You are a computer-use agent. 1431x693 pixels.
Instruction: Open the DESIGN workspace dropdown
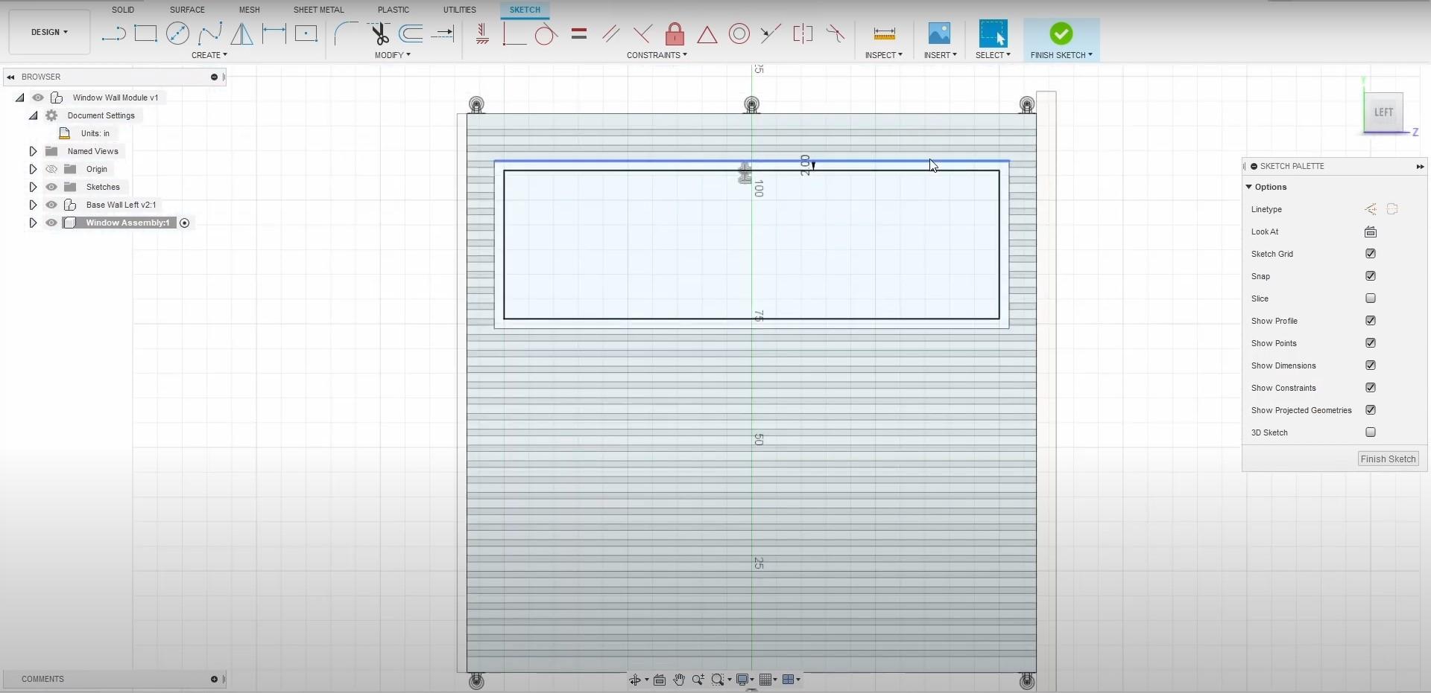pyautogui.click(x=49, y=32)
